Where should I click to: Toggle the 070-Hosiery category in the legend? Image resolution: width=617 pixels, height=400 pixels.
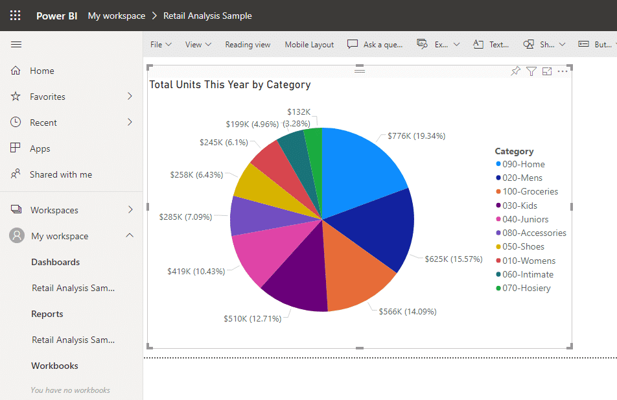[526, 288]
